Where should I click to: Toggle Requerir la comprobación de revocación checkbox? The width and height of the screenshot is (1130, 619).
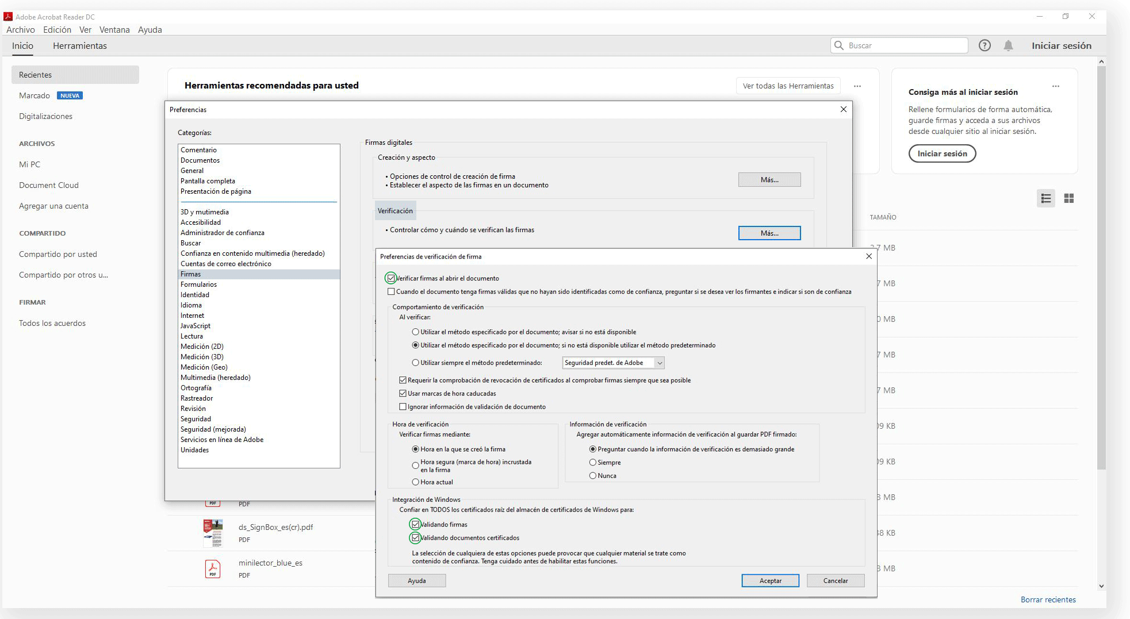[403, 380]
